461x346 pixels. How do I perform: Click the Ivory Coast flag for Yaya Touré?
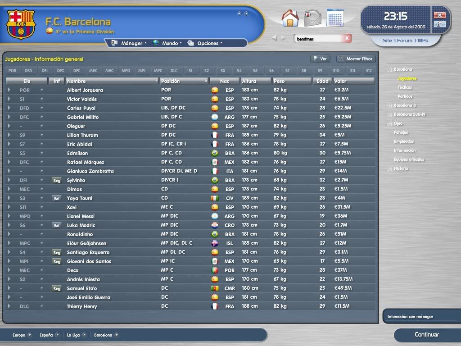(x=215, y=198)
